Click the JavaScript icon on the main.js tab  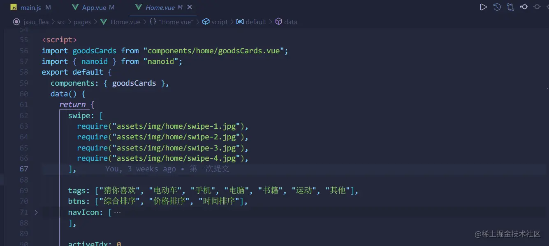(13, 7)
